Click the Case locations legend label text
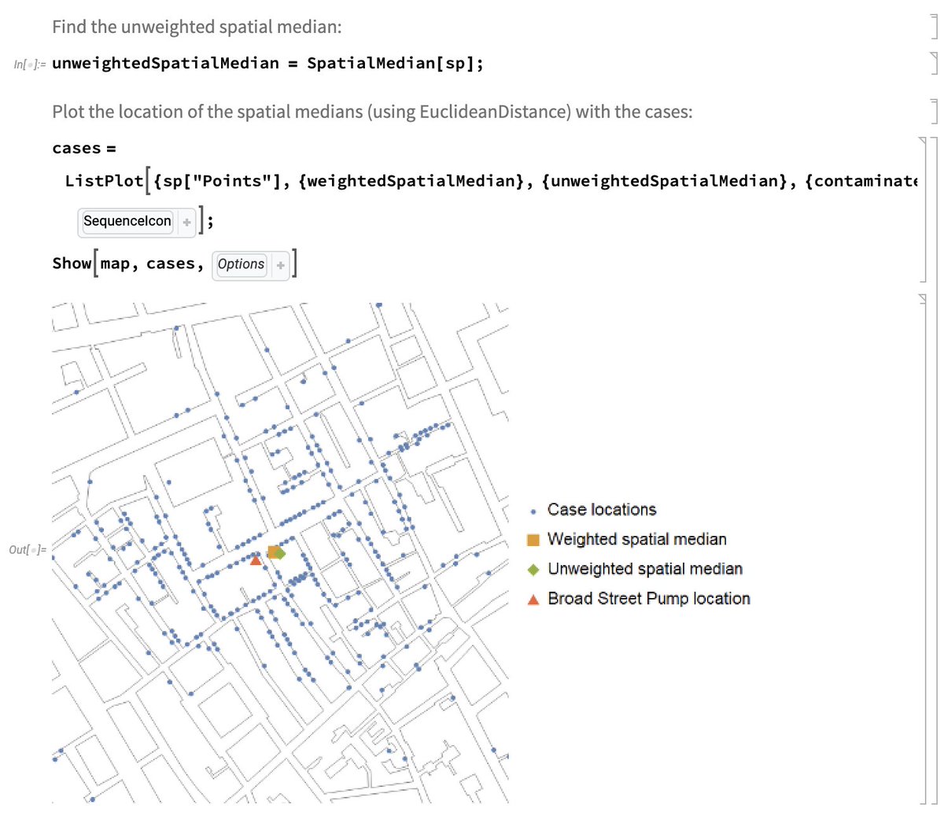The image size is (944, 816). 601,510
